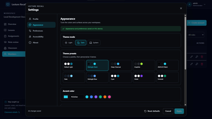Click the Reset defaults circular arrow icon
Image resolution: width=212 pixels, height=119 pixels.
(x=145, y=111)
